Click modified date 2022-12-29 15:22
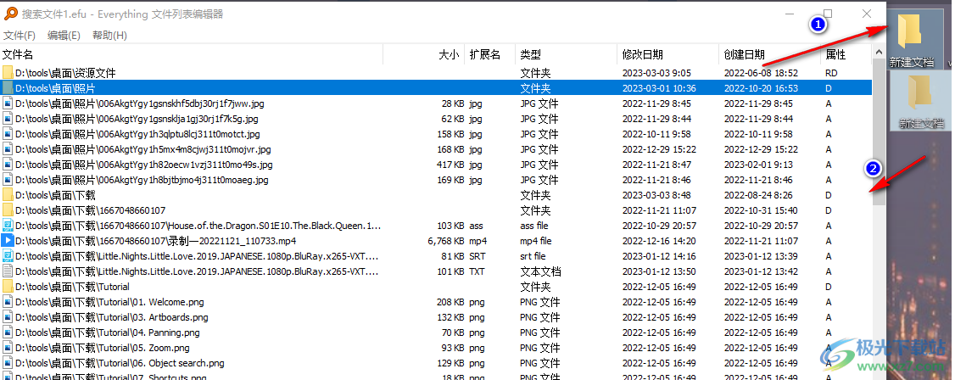The width and height of the screenshot is (955, 380). click(660, 149)
